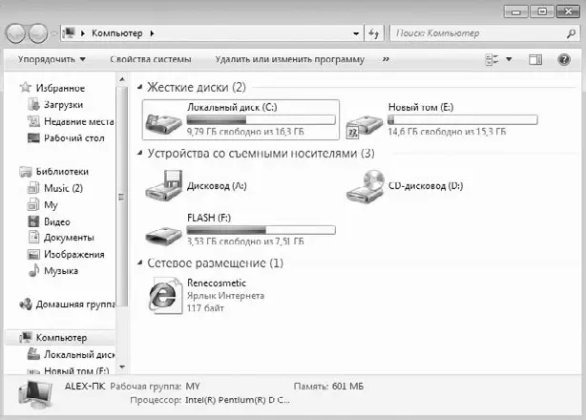Select the CD-дисковод (D:) icon
The height and width of the screenshot is (420, 586).
pyautogui.click(x=365, y=186)
